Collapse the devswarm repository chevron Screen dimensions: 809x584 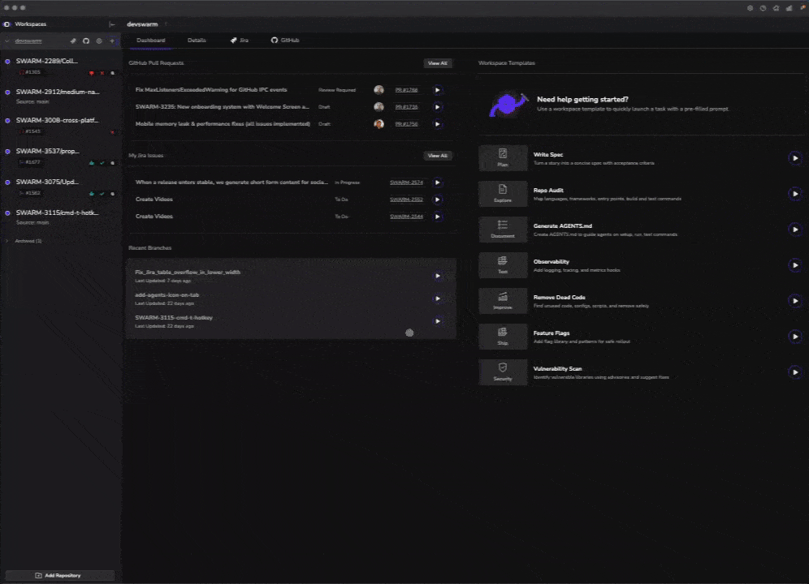point(6,41)
